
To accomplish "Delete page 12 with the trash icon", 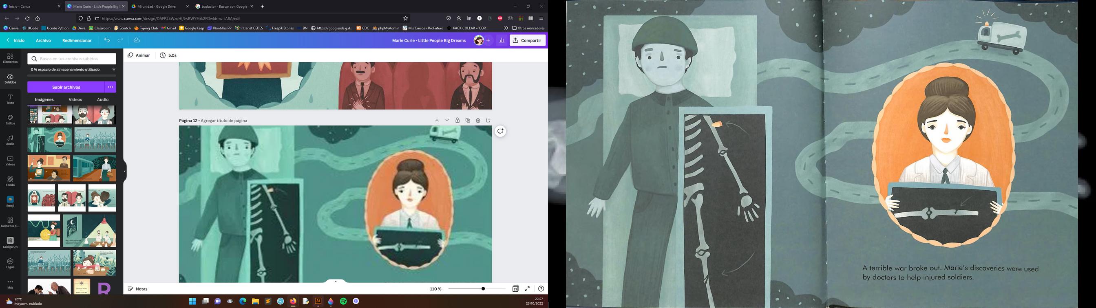I will [478, 121].
